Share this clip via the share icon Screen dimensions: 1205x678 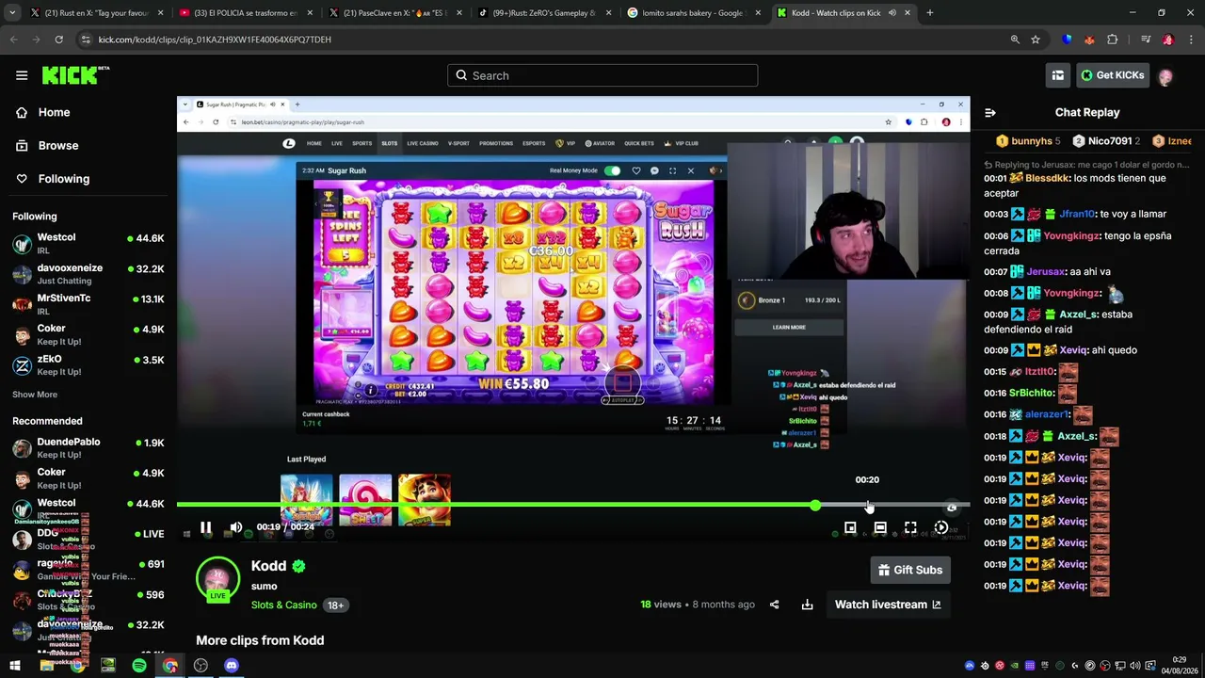click(774, 605)
